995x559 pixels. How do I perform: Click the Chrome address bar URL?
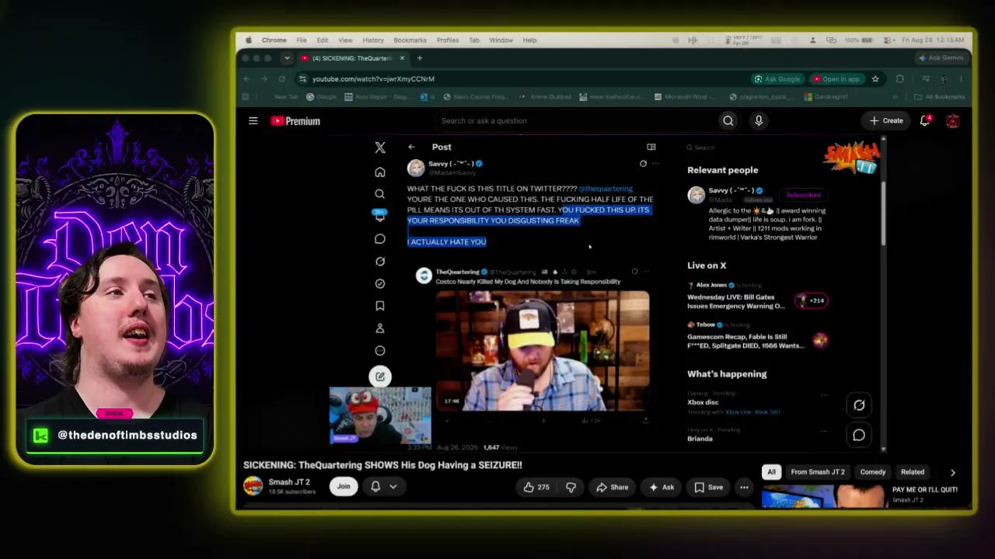coord(373,78)
